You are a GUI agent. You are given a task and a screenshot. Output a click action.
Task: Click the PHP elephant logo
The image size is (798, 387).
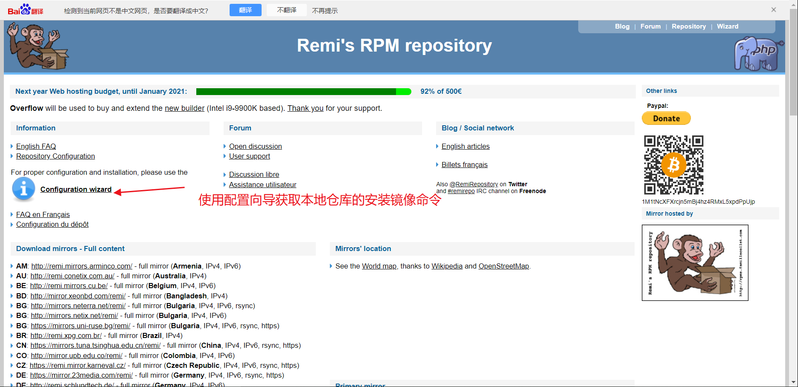click(759, 54)
